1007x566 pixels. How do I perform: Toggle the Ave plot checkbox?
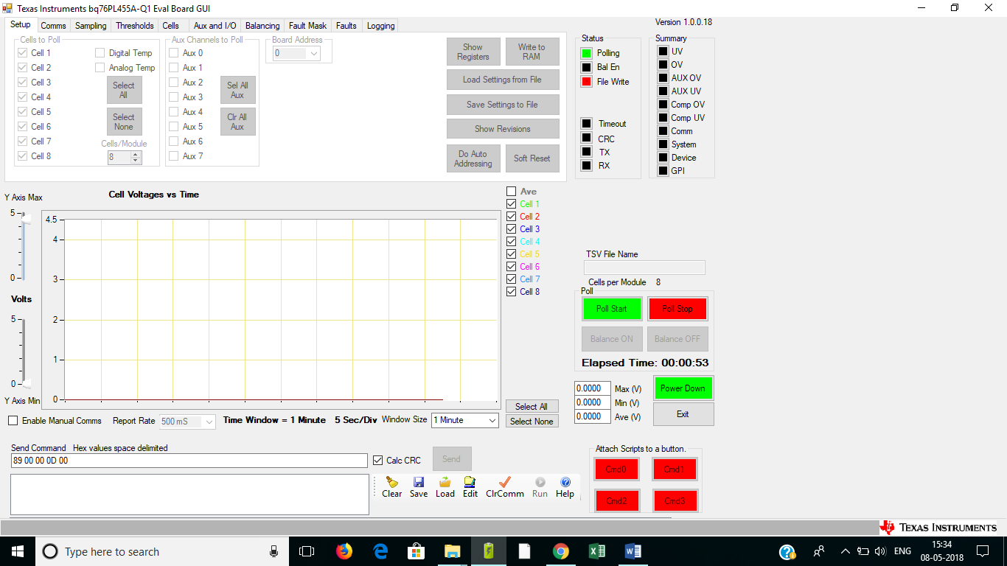[511, 192]
